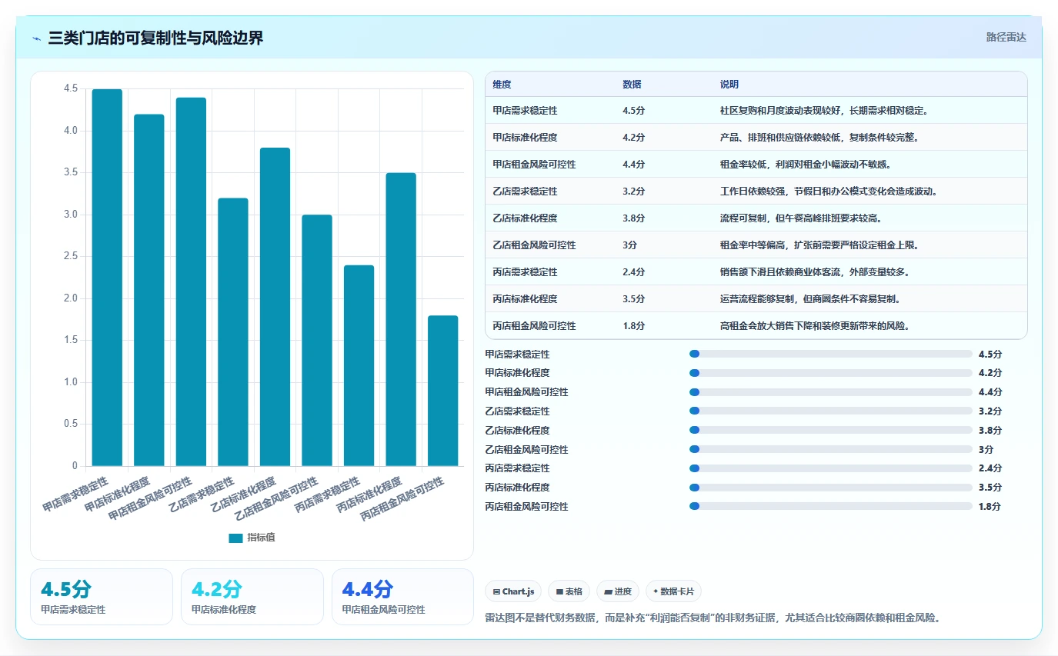Viewport: 1058px width, 656px height.
Task: Open the 4.5分 甲店需求稳定性 data card
Action: (102, 597)
